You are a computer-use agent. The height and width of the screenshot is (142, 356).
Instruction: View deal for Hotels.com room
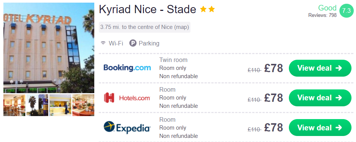320,98
